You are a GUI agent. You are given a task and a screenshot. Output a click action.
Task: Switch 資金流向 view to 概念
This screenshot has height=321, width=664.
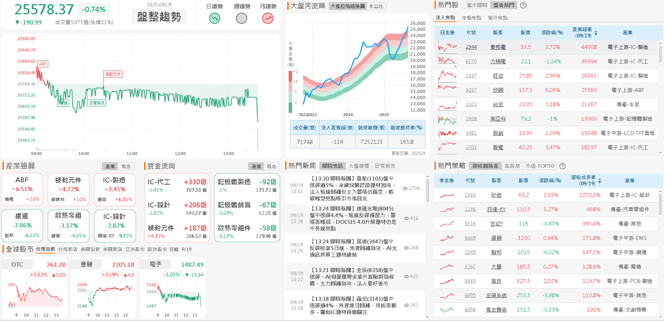click(x=271, y=166)
